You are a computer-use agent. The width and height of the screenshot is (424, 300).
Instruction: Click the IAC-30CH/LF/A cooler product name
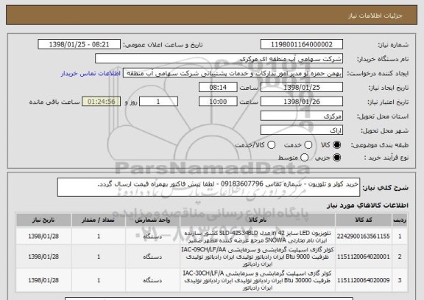click(258, 281)
